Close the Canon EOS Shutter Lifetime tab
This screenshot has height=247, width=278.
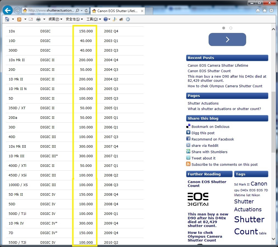142,11
